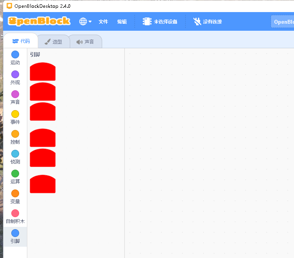This screenshot has height=258, width=294.
Task: Open the language globe menu
Action: (x=85, y=21)
